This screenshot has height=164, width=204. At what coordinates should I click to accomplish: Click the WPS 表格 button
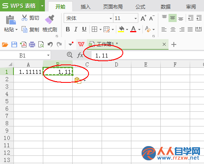tap(20, 6)
